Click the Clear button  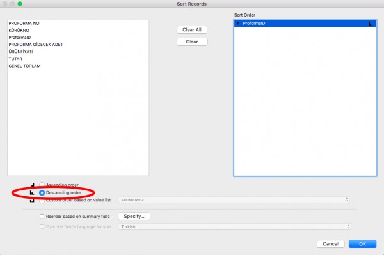[192, 42]
